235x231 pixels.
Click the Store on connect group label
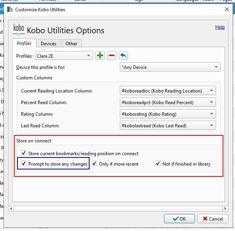[34, 141]
